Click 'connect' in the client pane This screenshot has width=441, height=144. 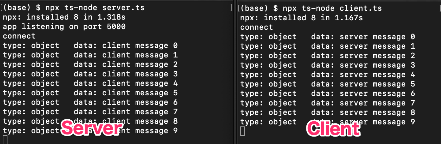257,27
